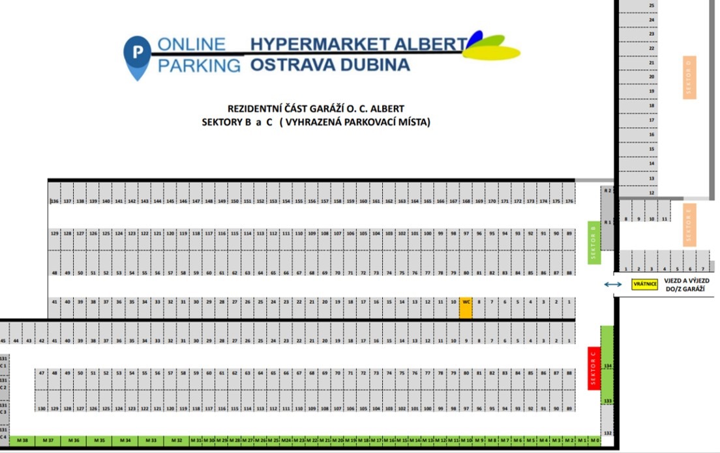Select parking spot 133 on green strip

pos(608,387)
